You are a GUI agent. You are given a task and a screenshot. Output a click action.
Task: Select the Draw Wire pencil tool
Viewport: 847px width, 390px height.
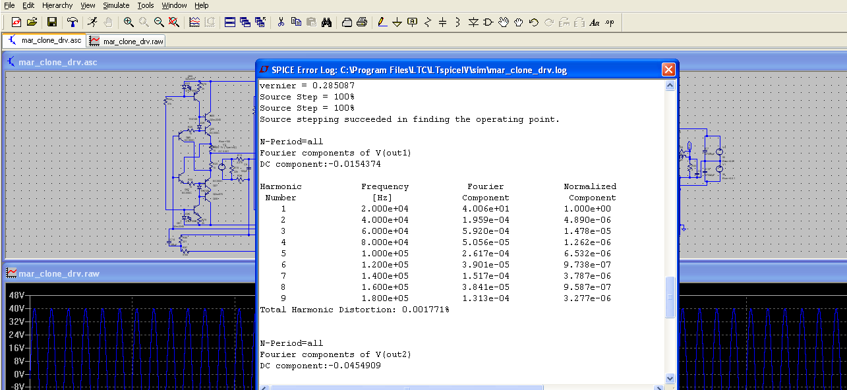click(x=382, y=22)
